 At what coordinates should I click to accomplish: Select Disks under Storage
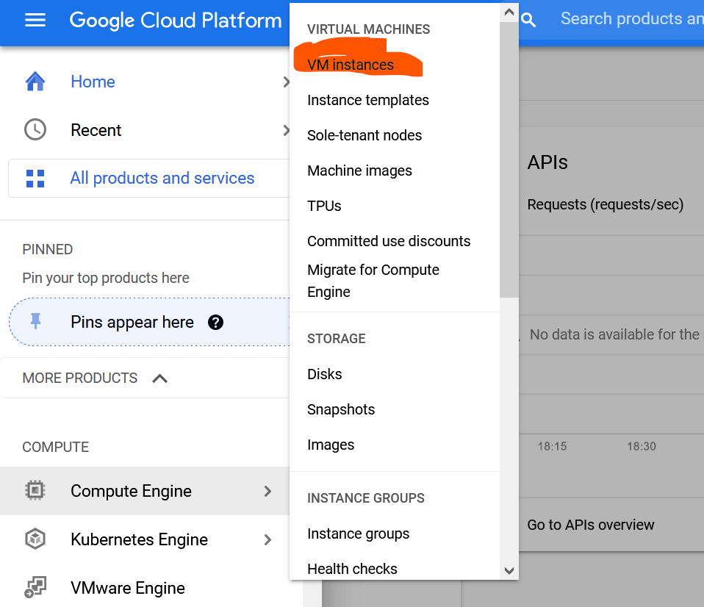point(325,374)
